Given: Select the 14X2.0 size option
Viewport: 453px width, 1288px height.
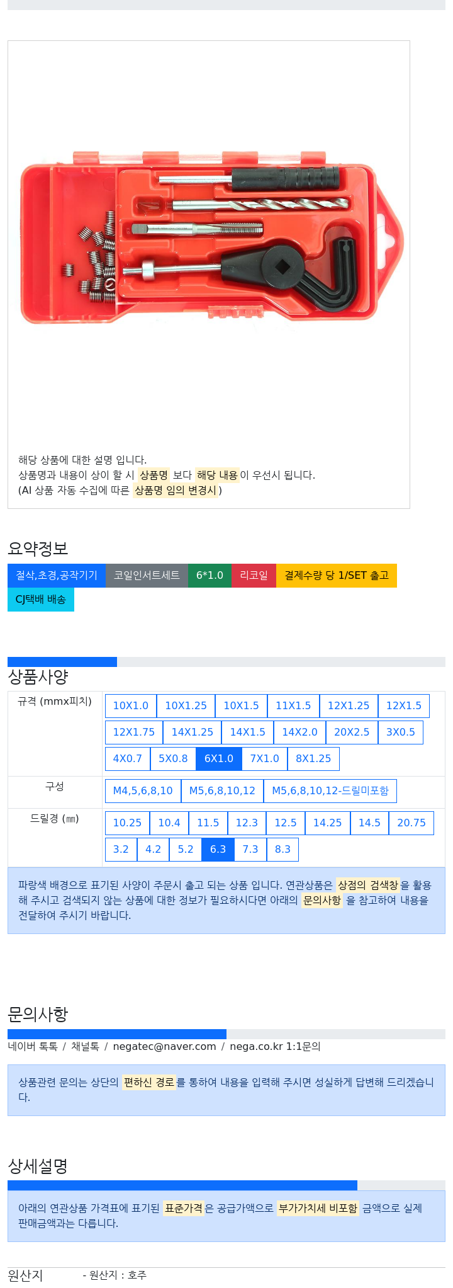Looking at the screenshot, I should tap(299, 732).
